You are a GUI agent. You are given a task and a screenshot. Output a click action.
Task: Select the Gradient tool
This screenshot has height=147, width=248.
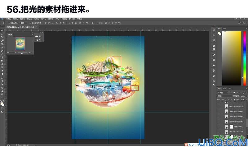point(2,67)
